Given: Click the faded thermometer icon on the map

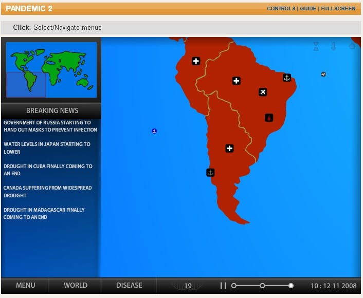Looking at the screenshot, I should pyautogui.click(x=334, y=46).
